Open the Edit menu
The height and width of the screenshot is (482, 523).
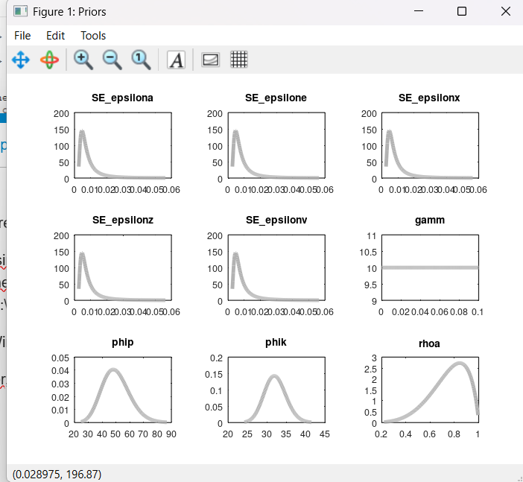[x=56, y=36]
